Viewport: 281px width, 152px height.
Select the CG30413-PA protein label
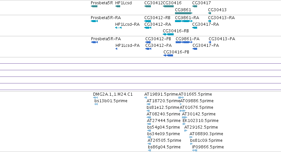pyautogui.click(x=222, y=39)
